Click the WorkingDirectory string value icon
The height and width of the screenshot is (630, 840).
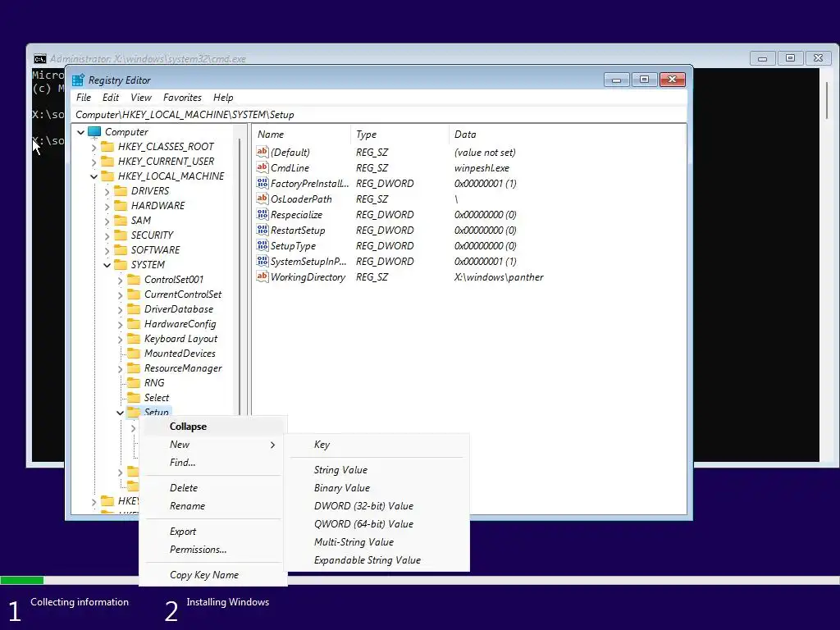pos(262,277)
